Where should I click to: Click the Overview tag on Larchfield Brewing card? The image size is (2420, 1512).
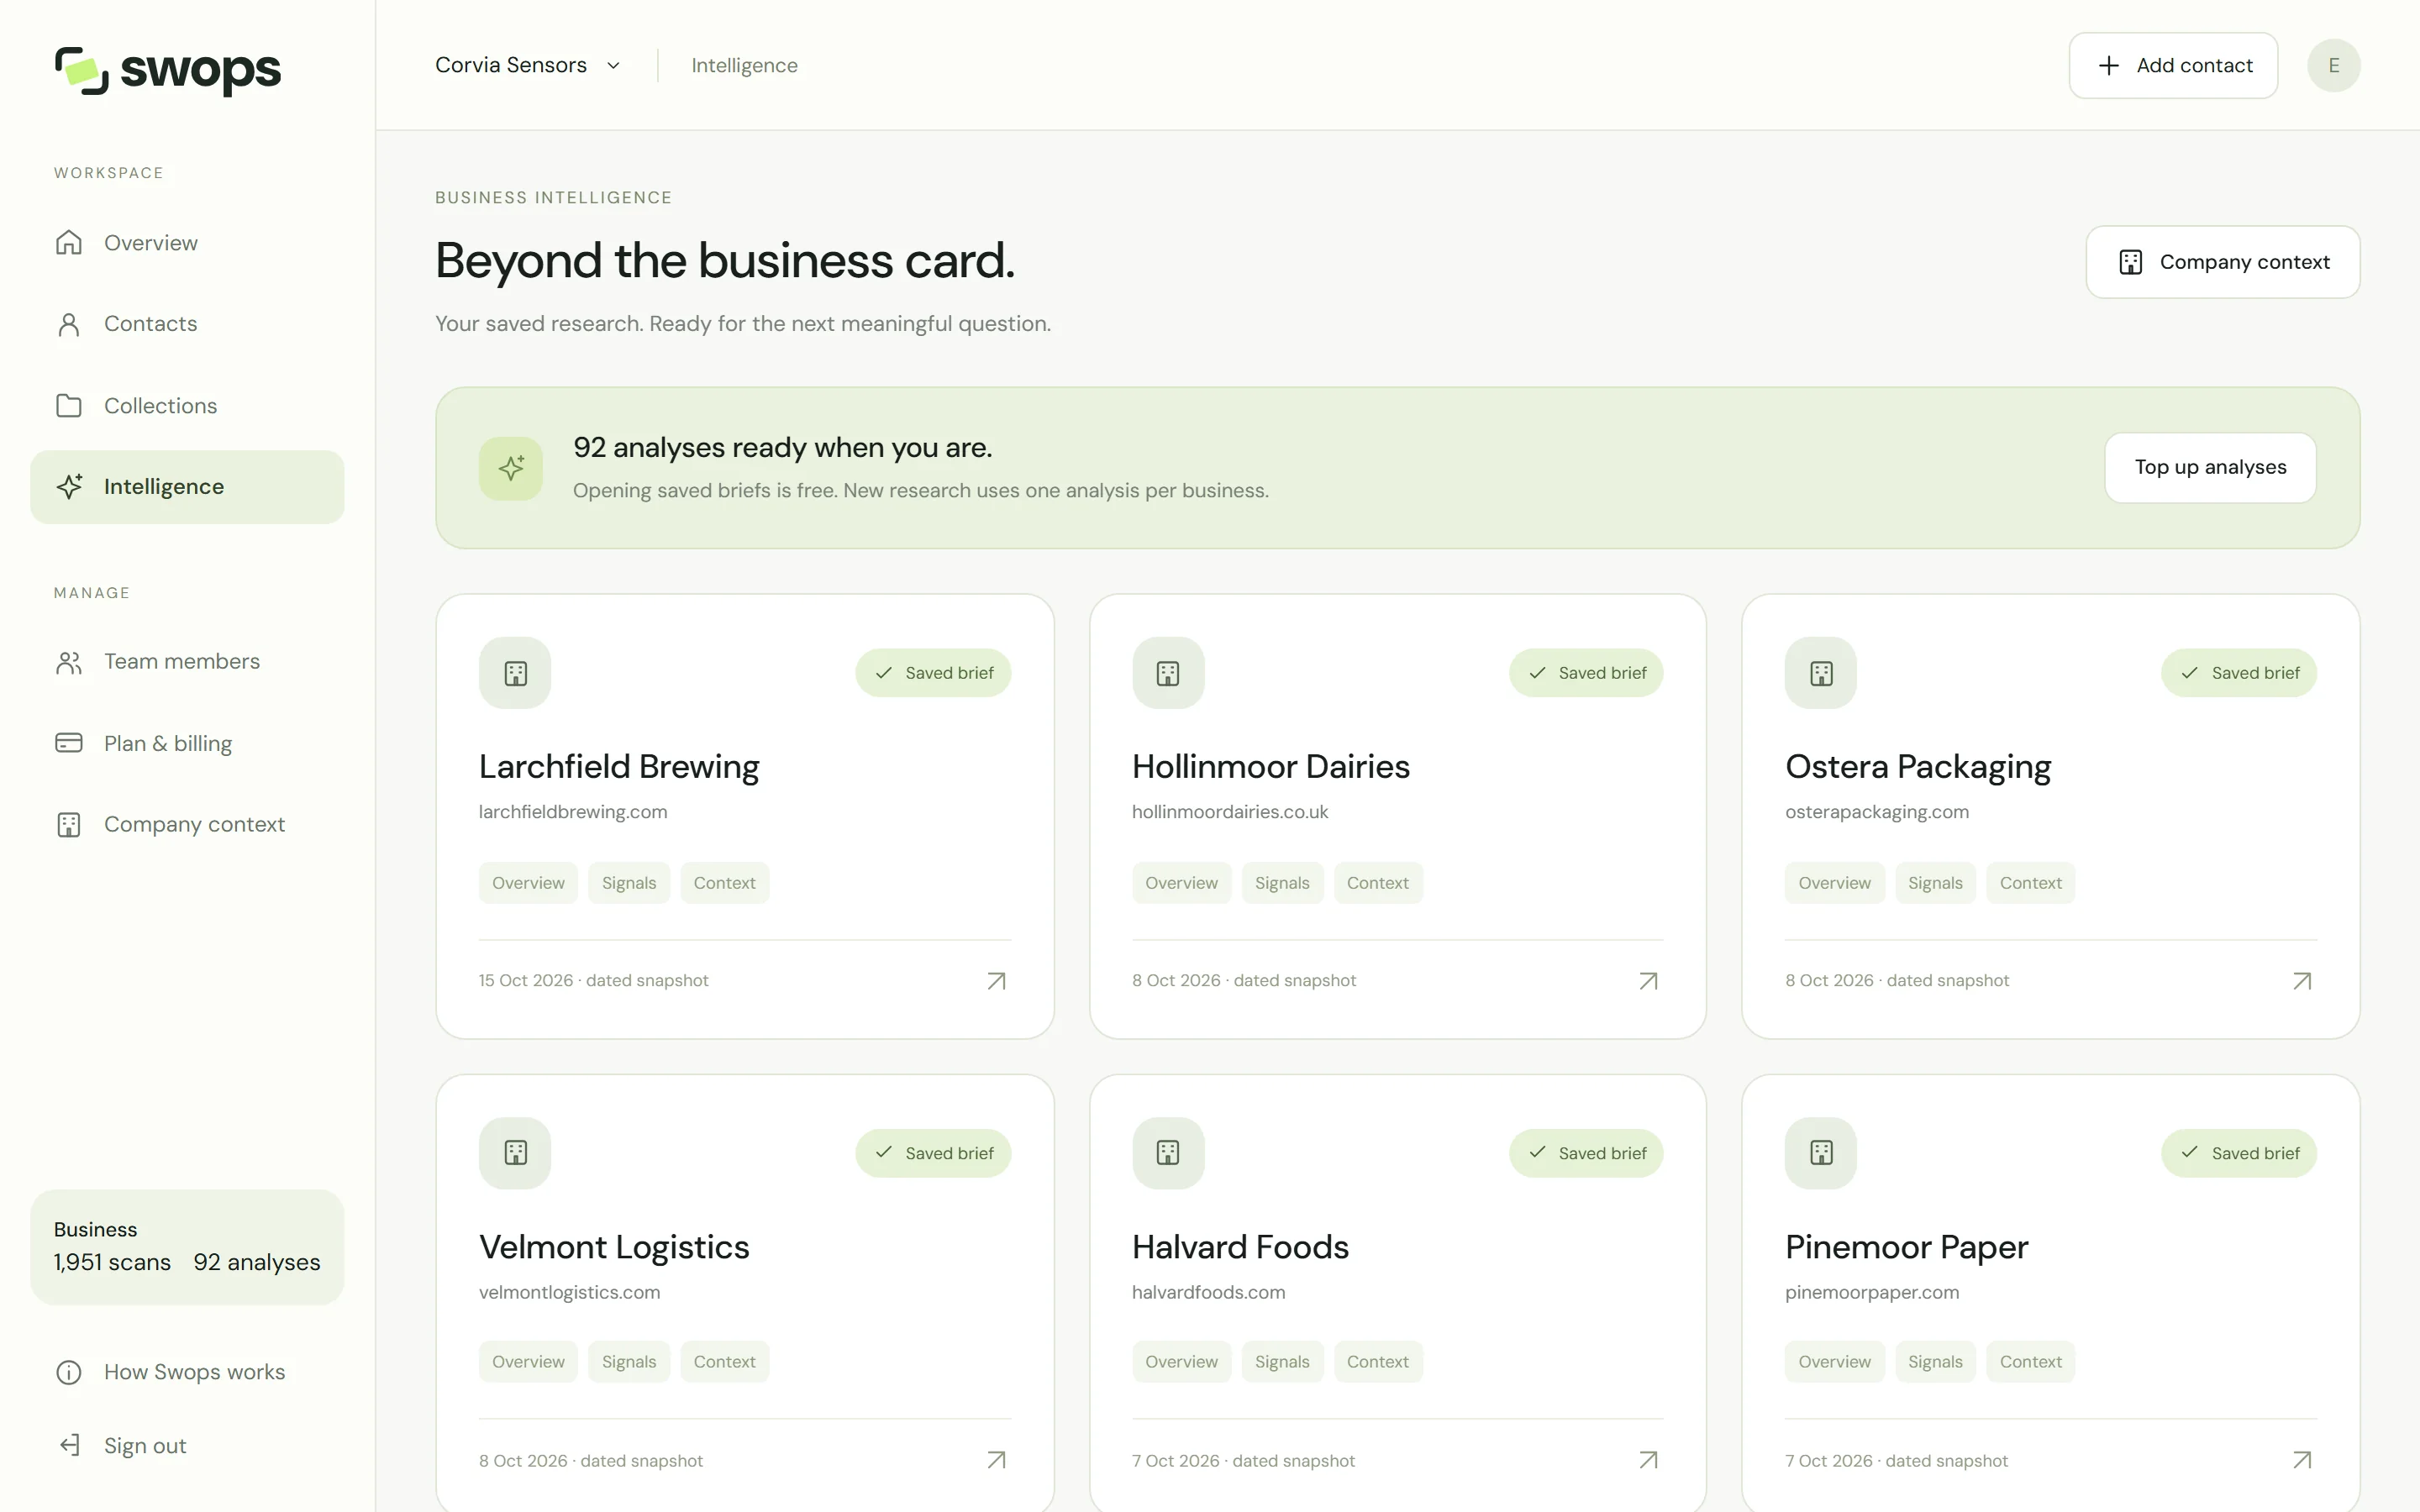[x=528, y=883]
